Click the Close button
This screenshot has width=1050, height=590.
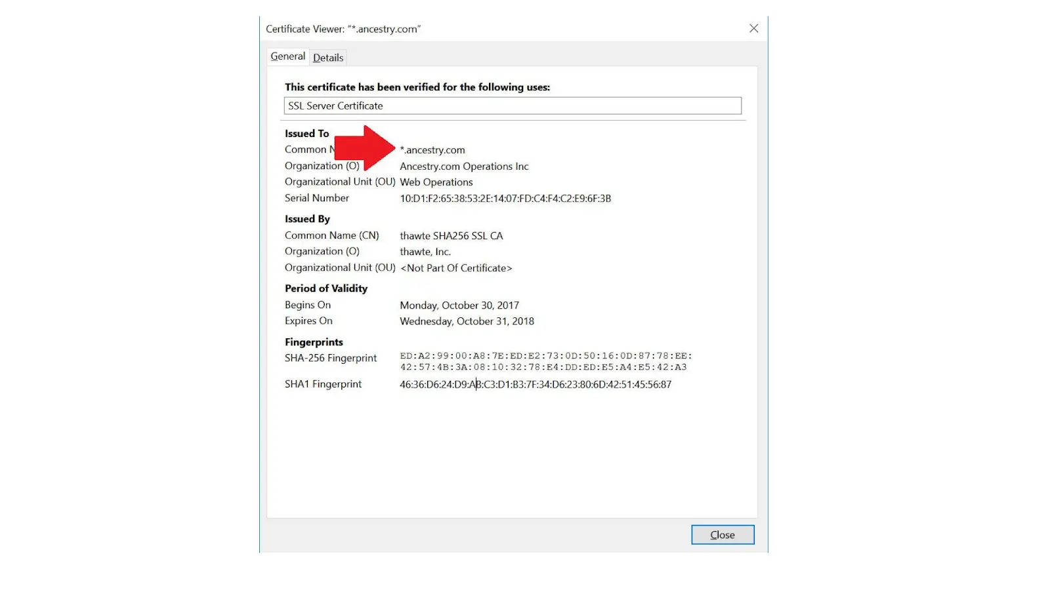[x=723, y=535]
